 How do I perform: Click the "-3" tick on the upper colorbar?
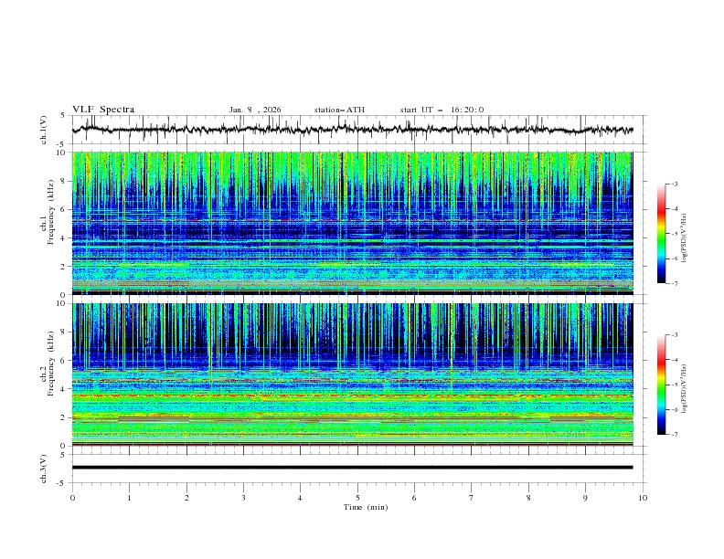click(675, 184)
